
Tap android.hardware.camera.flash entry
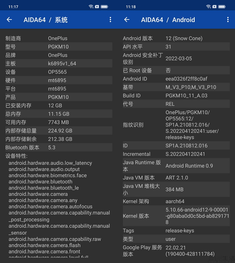pos(44,245)
